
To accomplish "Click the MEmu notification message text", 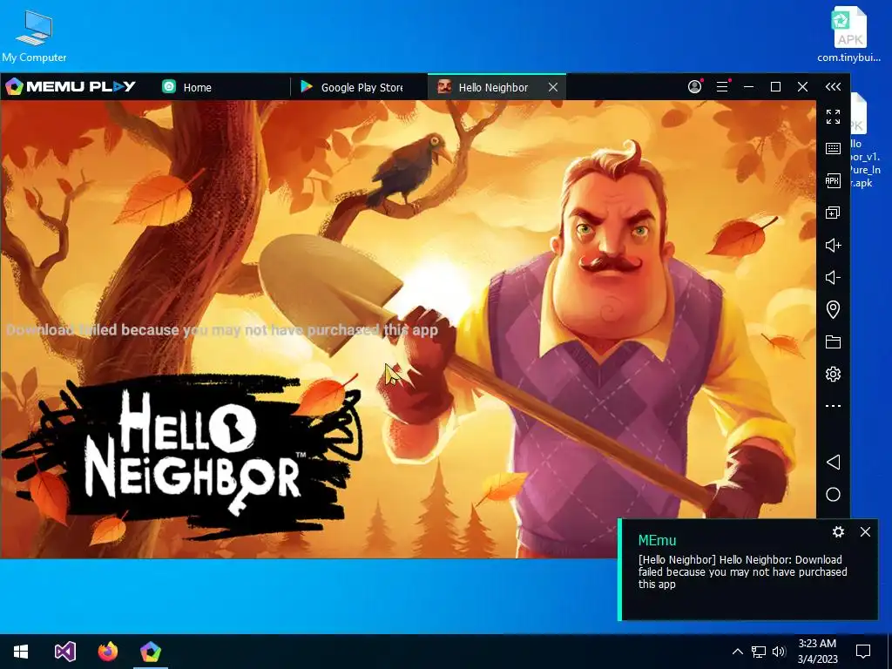I will [x=742, y=571].
